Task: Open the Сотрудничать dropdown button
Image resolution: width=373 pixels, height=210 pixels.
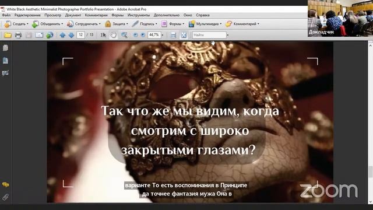Action: point(83,24)
